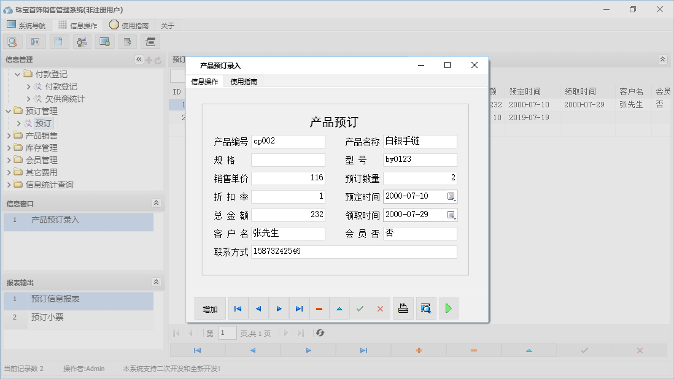Open the 领取时间 date picker dropdown
The image size is (674, 379).
(450, 215)
